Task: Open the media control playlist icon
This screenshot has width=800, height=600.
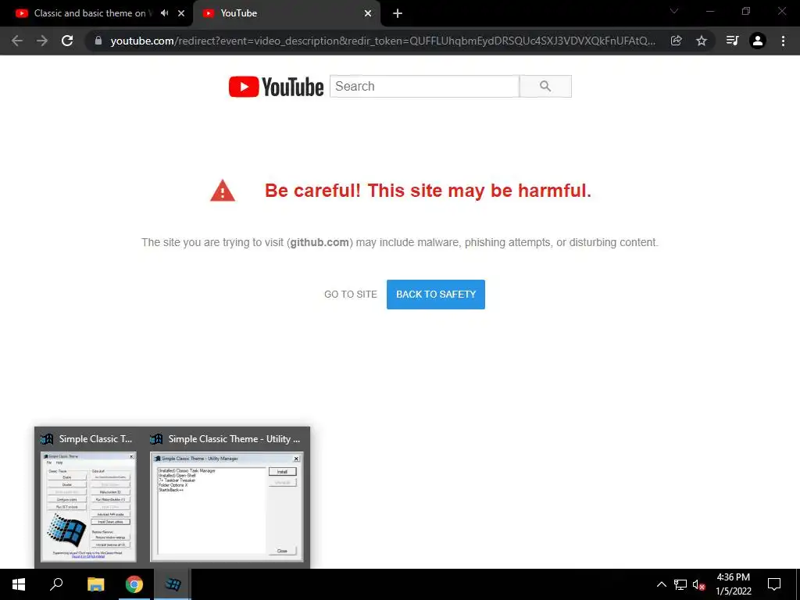Action: tap(732, 41)
